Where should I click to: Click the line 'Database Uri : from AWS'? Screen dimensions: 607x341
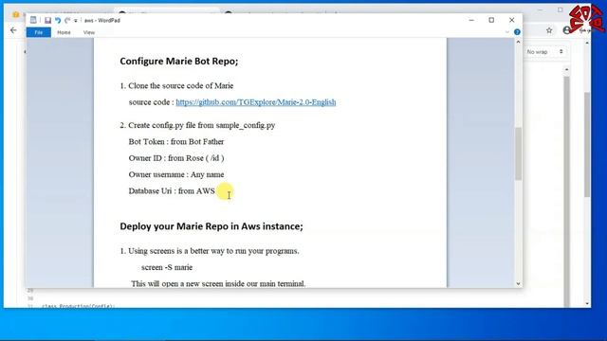pyautogui.click(x=172, y=191)
